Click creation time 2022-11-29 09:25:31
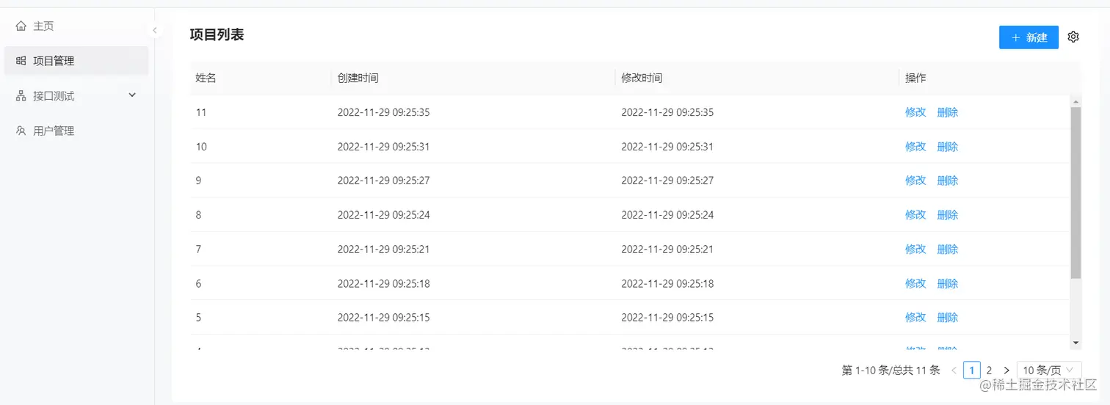This screenshot has width=1110, height=405. tap(383, 147)
